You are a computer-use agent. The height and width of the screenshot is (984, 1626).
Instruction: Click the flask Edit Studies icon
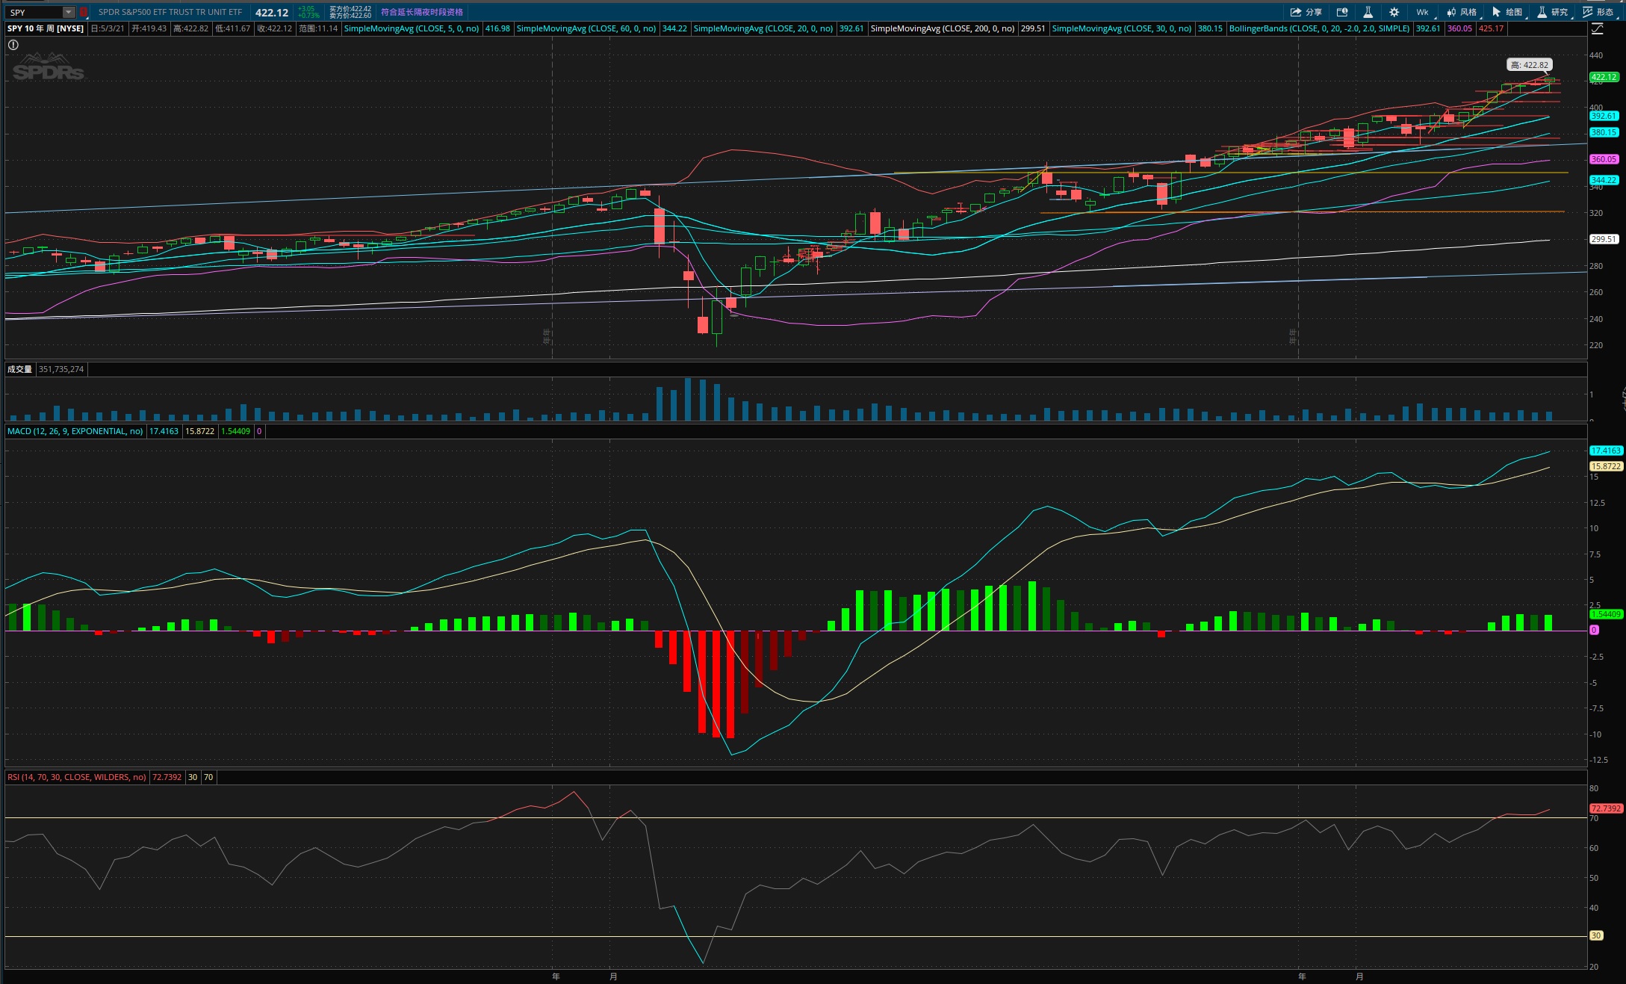(1368, 12)
